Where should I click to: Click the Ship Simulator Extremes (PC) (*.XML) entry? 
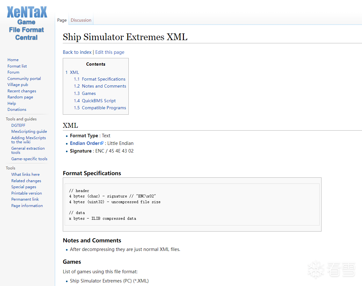point(109,281)
